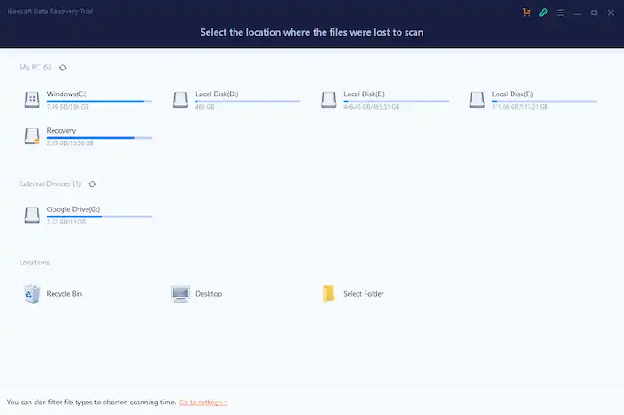Maximize the iBeesoft Data Recovery window
Viewport: 624px width, 415px height.
pos(594,12)
